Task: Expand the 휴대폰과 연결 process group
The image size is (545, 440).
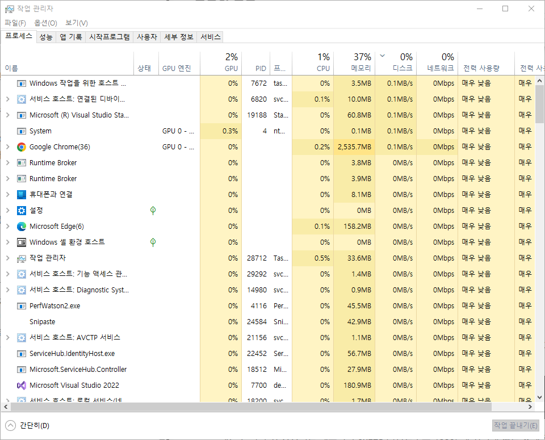Action: coord(7,195)
